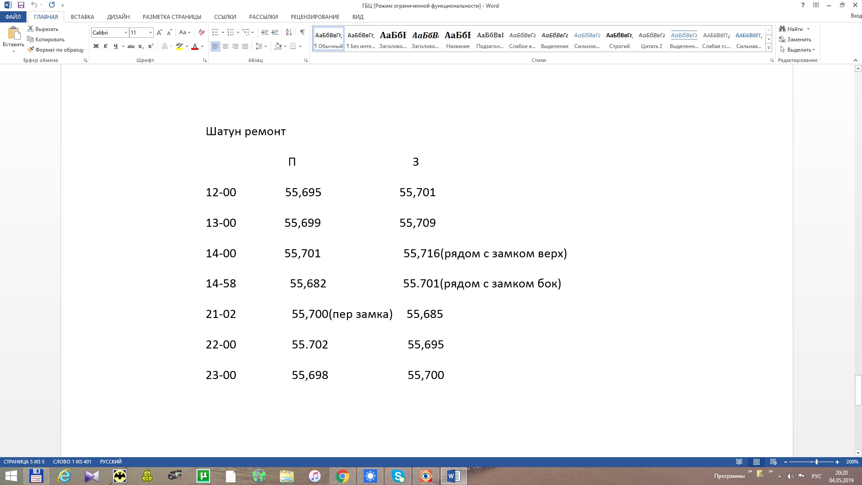Viewport: 862px width, 485px height.
Task: Clear all formatting with the eraser icon
Action: (202, 32)
